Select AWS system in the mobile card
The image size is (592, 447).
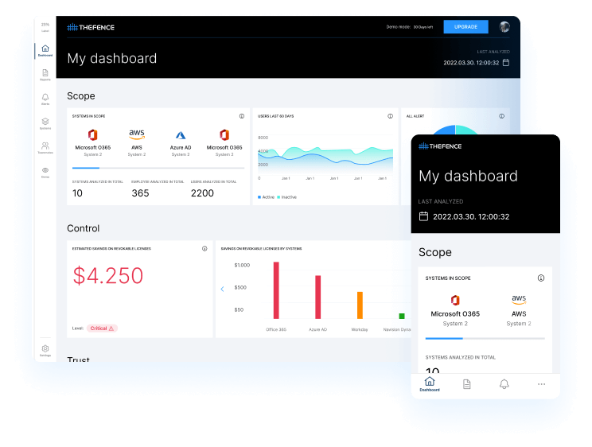pyautogui.click(x=519, y=311)
